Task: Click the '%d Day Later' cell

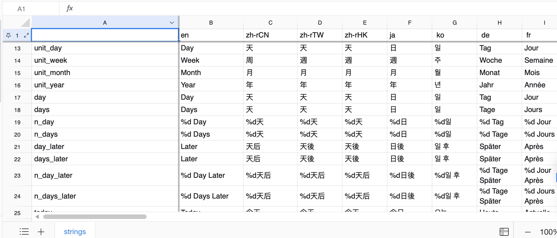Action: (211, 175)
